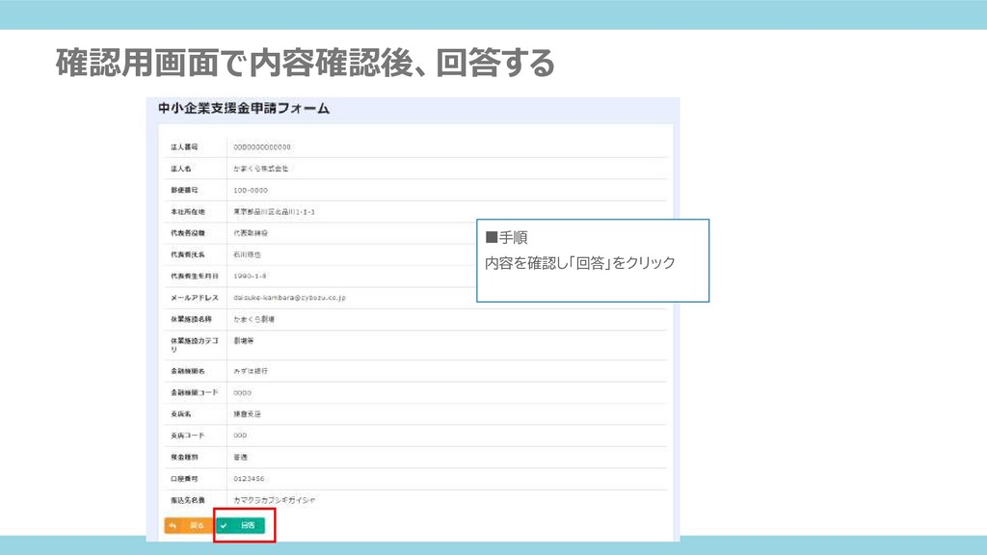The width and height of the screenshot is (987, 555).
Task: Click the 代表者役職 value 代表取締役
Action: (x=251, y=233)
